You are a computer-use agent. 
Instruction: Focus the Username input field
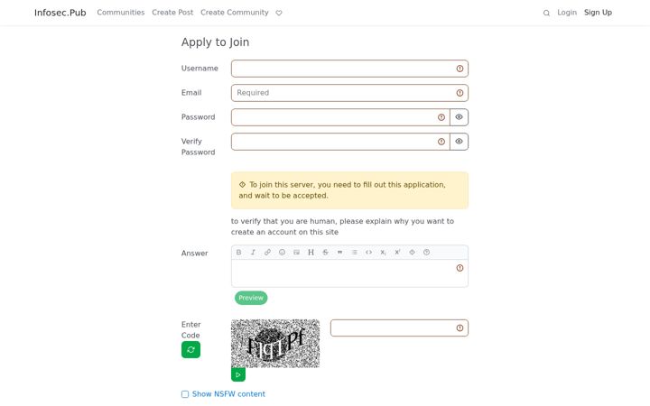click(349, 69)
